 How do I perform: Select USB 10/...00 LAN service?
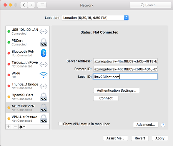(28, 32)
